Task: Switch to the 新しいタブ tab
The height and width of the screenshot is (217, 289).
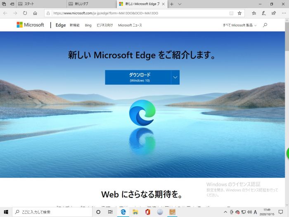Action: 92,4
